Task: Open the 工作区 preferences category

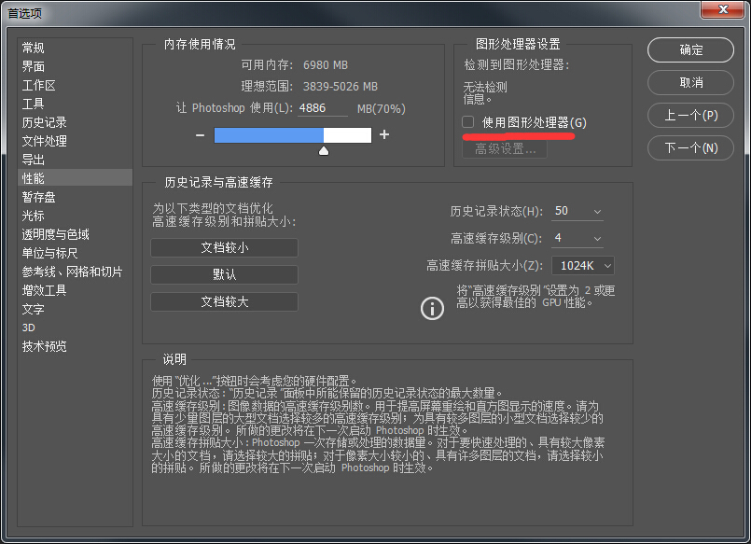Action: (x=75, y=85)
